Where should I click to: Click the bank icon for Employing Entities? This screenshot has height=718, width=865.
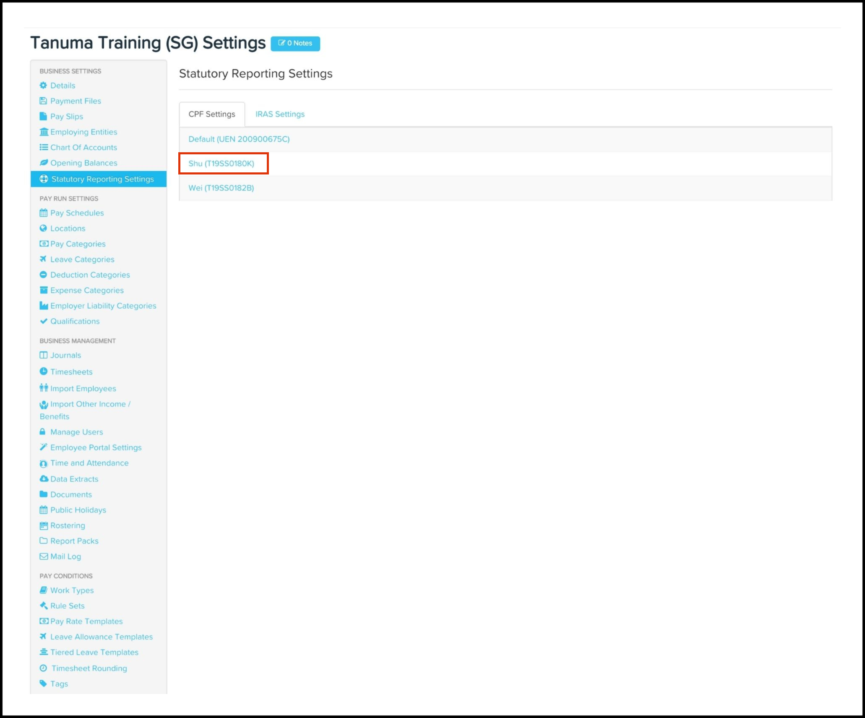pos(44,132)
